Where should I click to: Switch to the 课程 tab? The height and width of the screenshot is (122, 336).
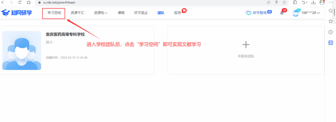(x=121, y=13)
